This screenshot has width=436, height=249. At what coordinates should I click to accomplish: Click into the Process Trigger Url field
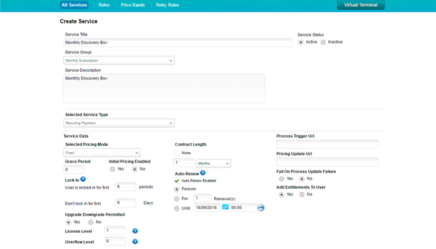tap(328, 144)
